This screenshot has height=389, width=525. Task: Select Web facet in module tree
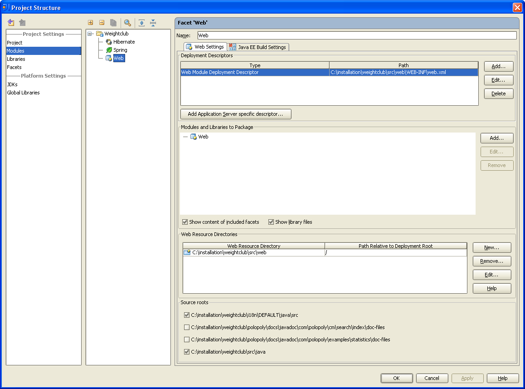pos(118,58)
